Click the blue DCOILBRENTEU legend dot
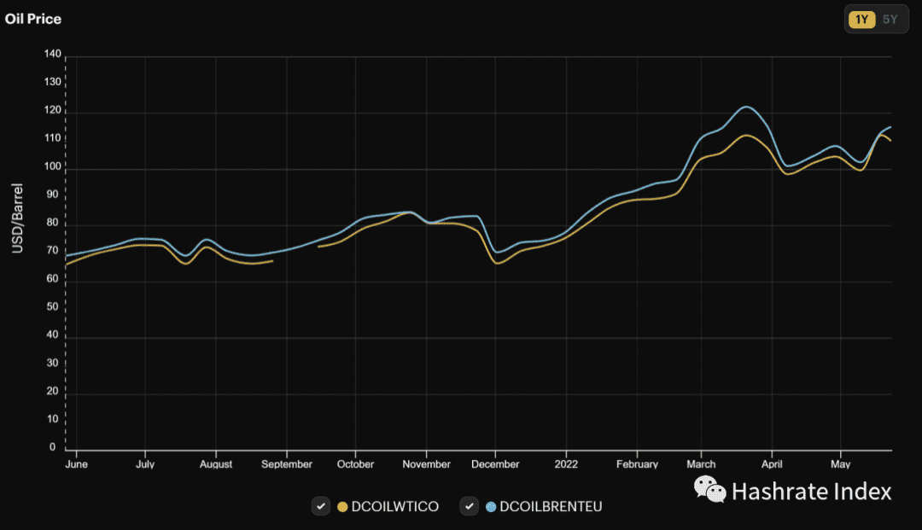Screen dimensions: 922x530 coord(491,507)
